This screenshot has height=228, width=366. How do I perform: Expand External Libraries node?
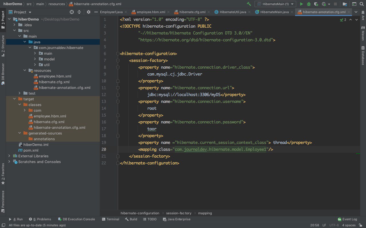point(9,156)
